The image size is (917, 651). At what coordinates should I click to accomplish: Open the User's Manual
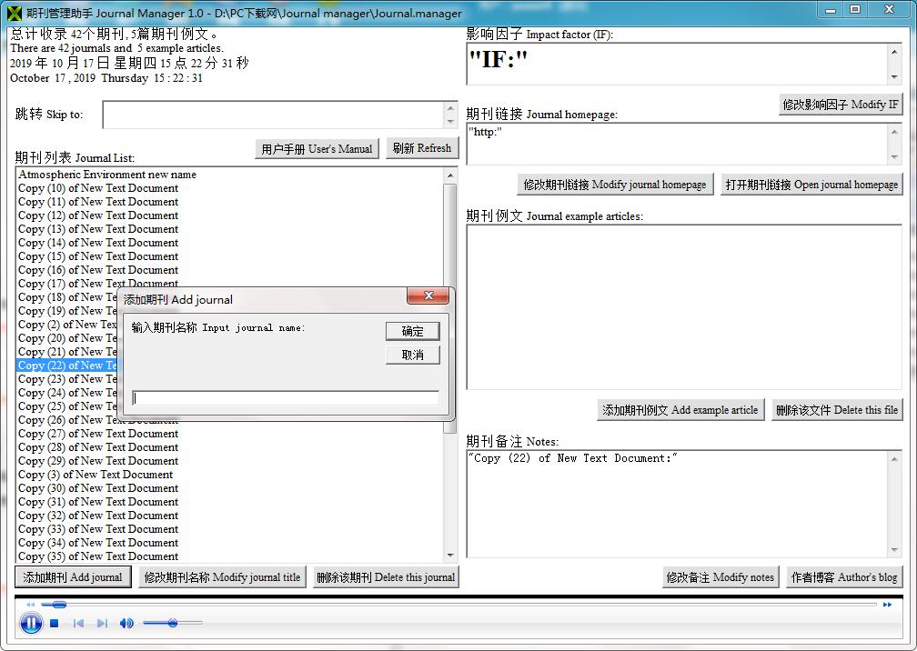pos(317,148)
